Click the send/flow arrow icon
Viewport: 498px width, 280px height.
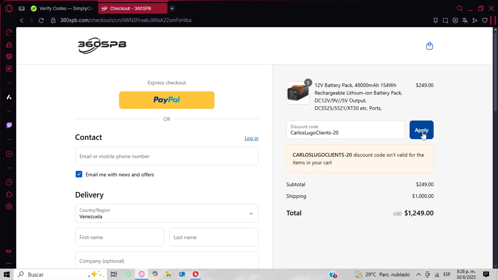click(x=475, y=20)
